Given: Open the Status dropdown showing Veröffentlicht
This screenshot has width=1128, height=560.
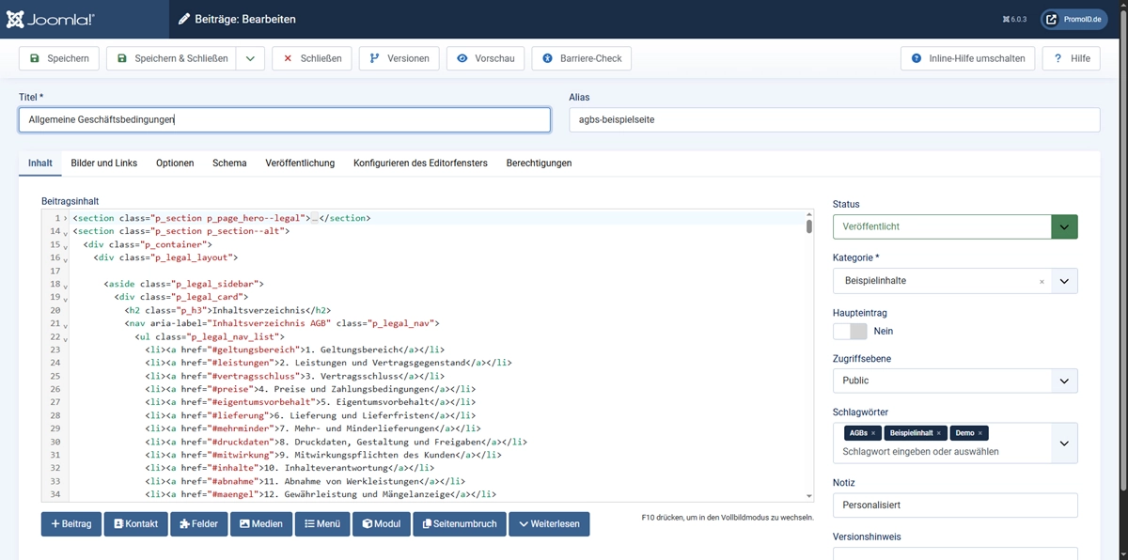Looking at the screenshot, I should [x=1064, y=226].
